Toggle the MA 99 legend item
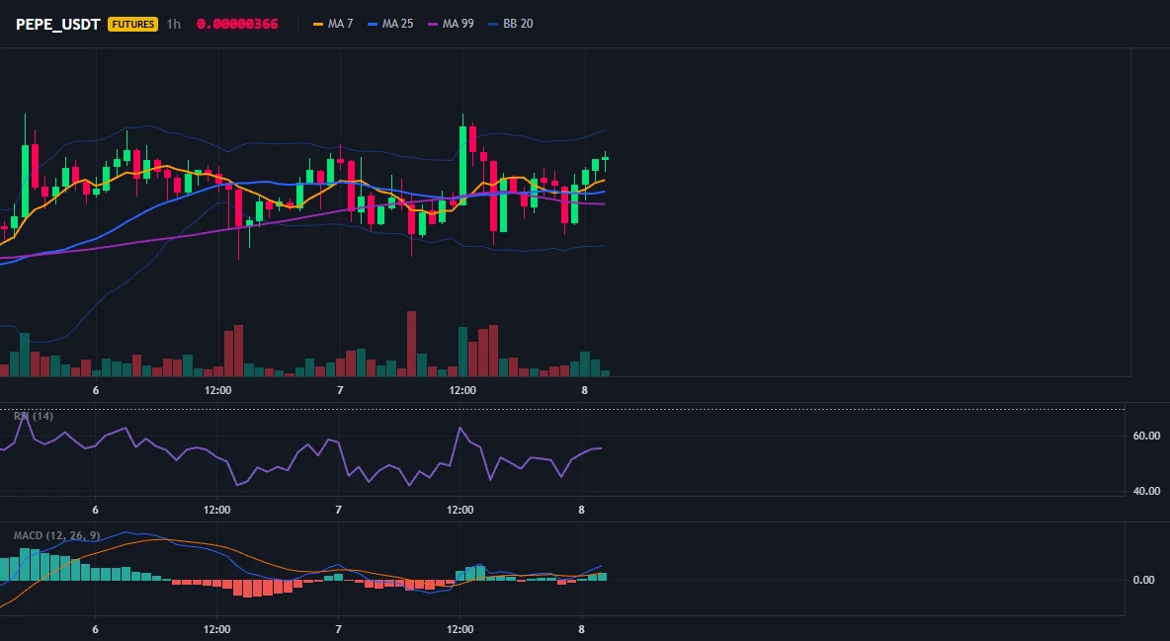Image resolution: width=1170 pixels, height=641 pixels. coord(452,24)
